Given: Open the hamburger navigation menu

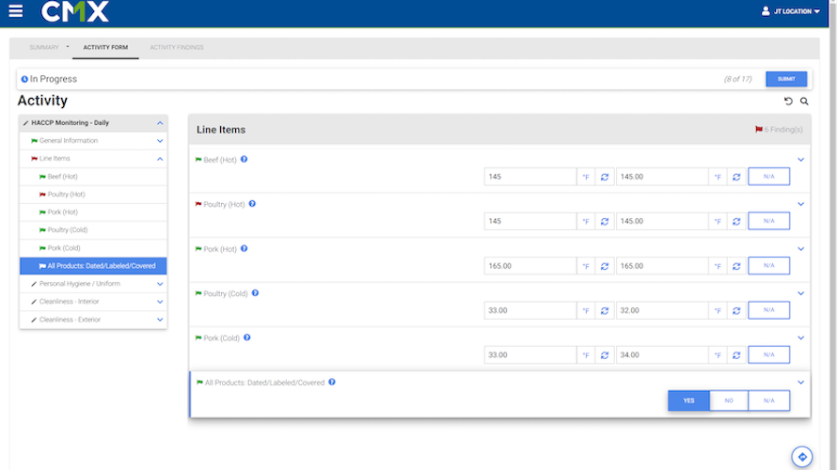Looking at the screenshot, I should tap(15, 11).
